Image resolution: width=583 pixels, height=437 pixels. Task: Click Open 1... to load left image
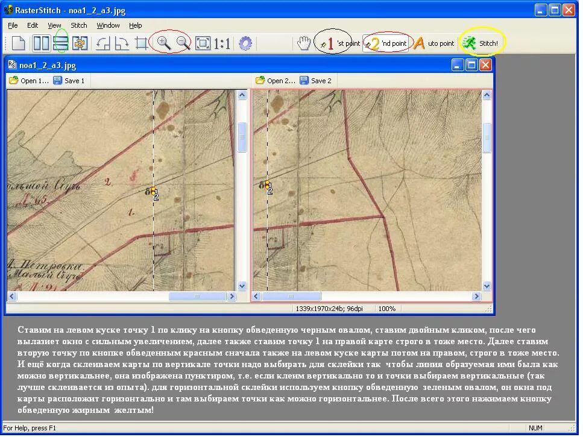pos(29,81)
